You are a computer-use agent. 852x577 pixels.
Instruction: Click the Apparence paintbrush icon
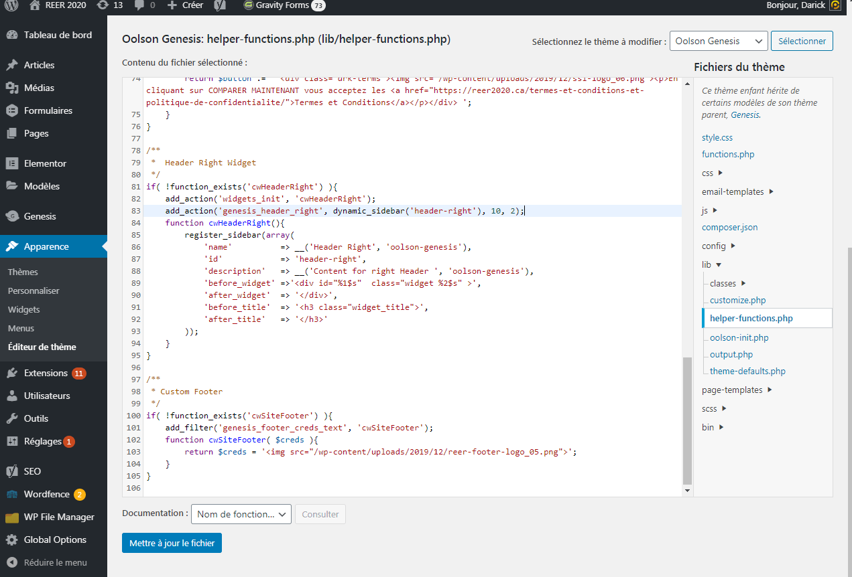click(x=12, y=246)
